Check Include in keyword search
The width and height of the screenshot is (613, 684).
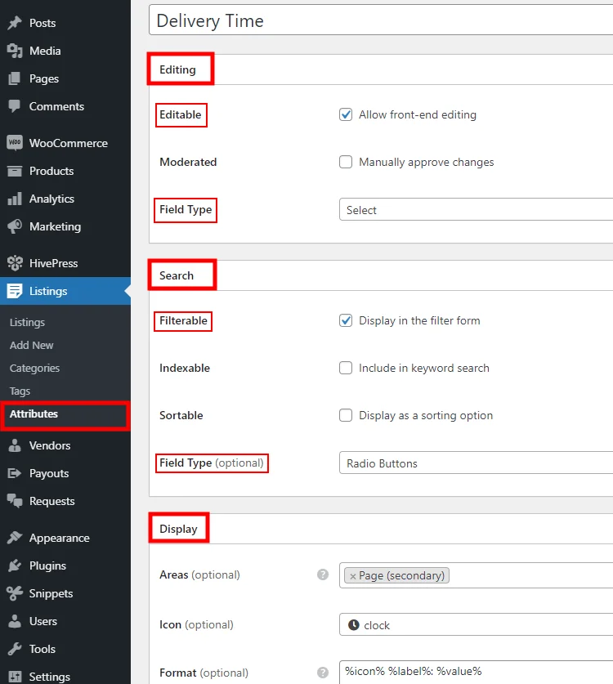click(x=346, y=368)
